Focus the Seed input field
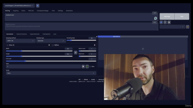193x108 pixels. coord(43,67)
